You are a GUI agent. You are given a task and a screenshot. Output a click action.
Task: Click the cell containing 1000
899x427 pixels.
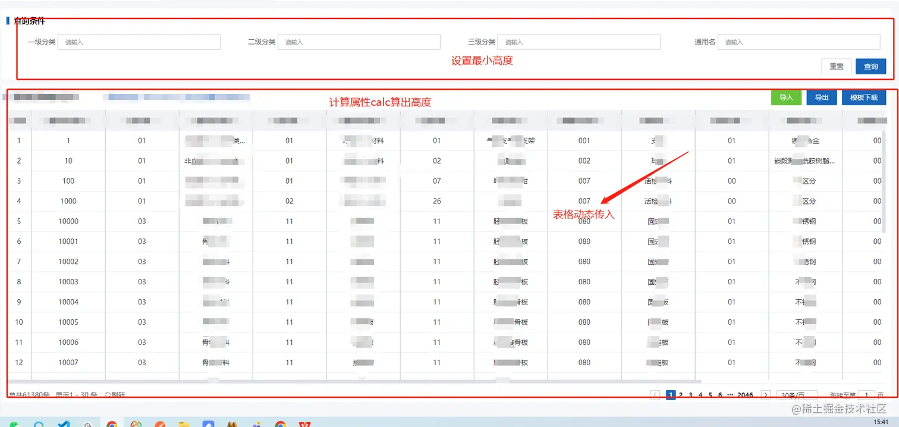click(x=68, y=201)
